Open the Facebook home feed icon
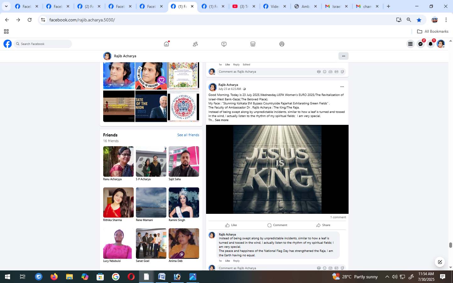The height and width of the screenshot is (283, 453). (x=166, y=44)
